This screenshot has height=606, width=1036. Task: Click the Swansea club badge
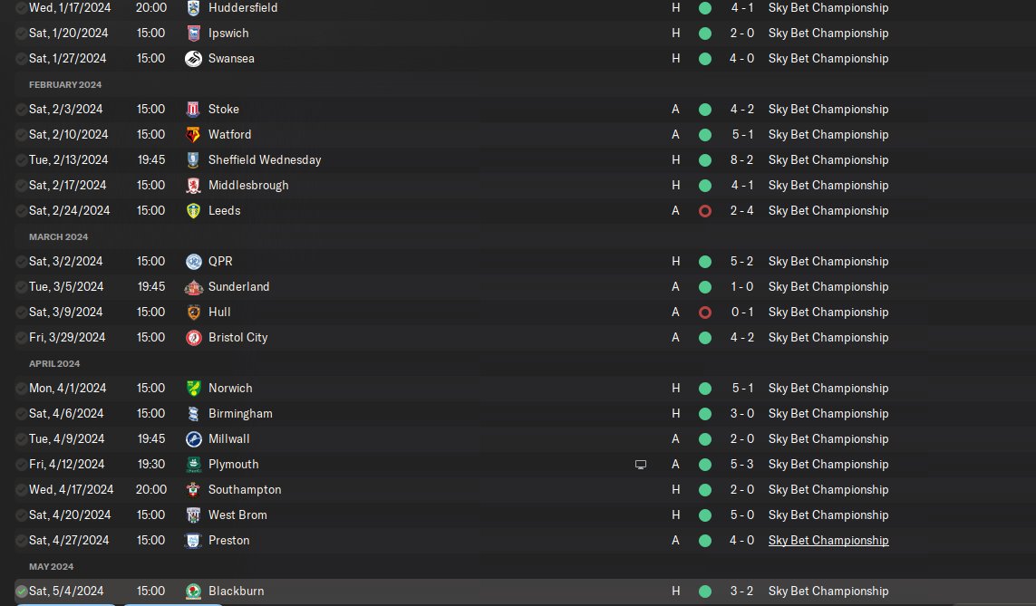point(193,59)
